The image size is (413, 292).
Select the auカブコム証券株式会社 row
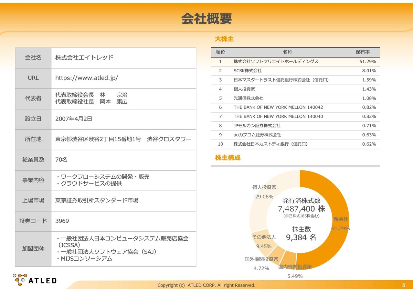coord(296,135)
